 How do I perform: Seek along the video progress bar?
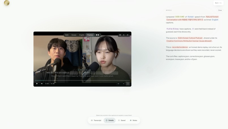[x=82, y=80]
